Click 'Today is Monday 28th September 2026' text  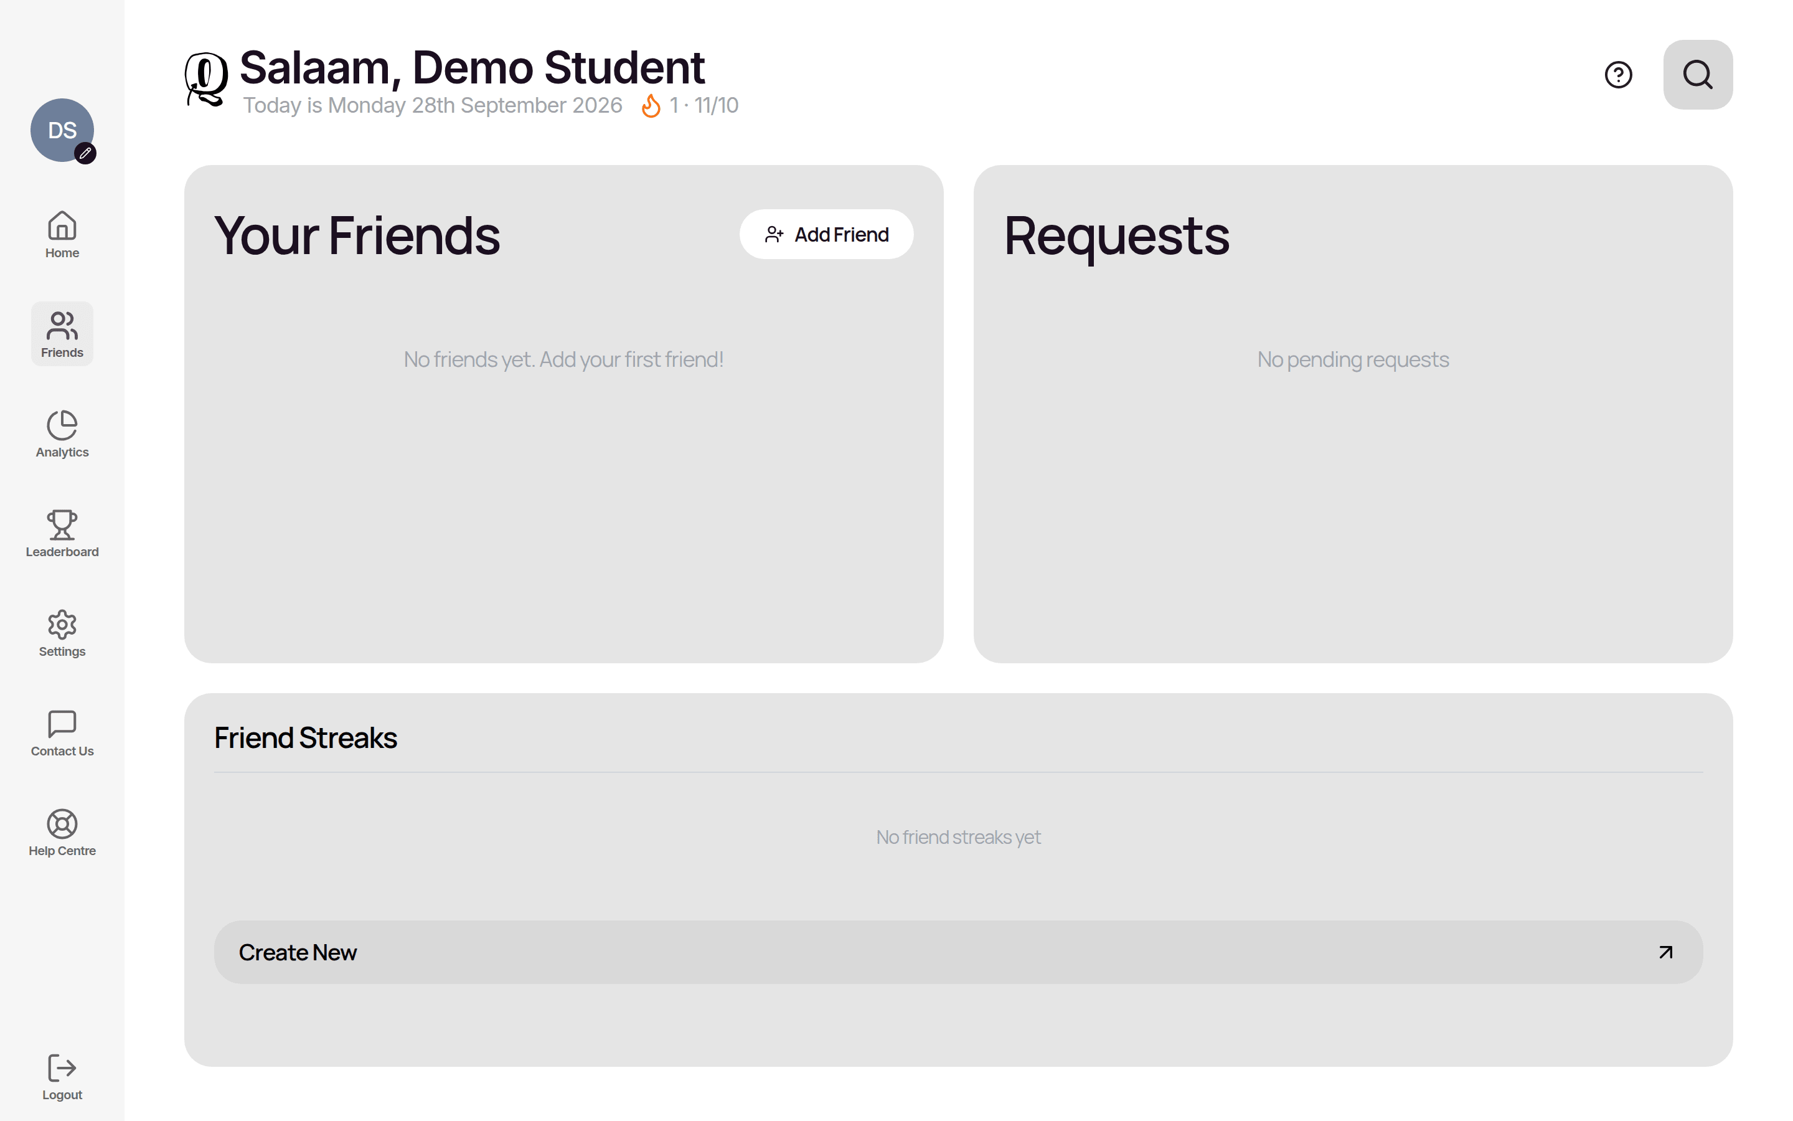click(433, 105)
